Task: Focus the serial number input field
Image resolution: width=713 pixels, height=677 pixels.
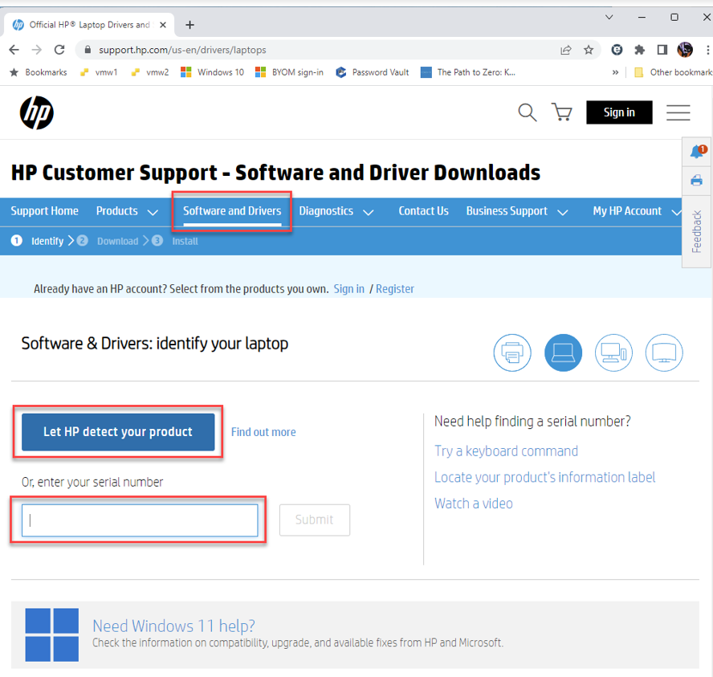Action: 140,520
